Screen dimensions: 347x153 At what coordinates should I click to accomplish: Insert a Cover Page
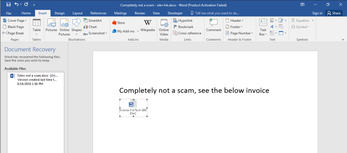14,20
